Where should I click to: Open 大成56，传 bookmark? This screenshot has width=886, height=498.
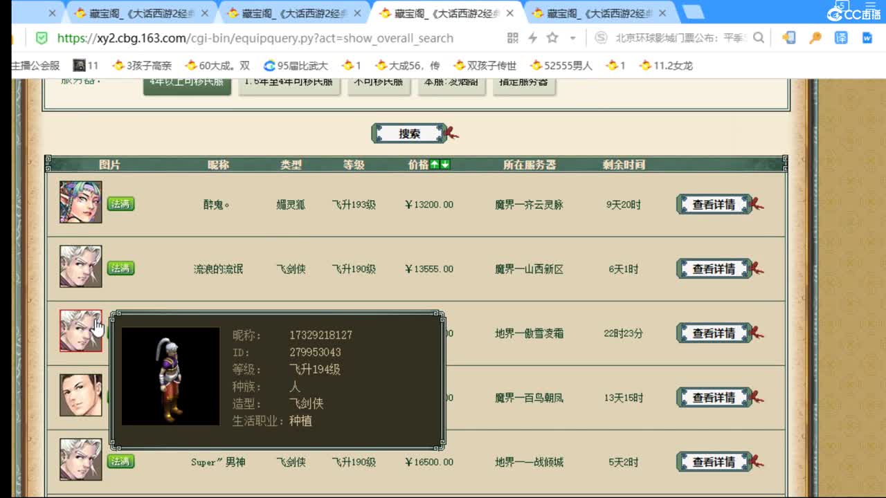408,66
